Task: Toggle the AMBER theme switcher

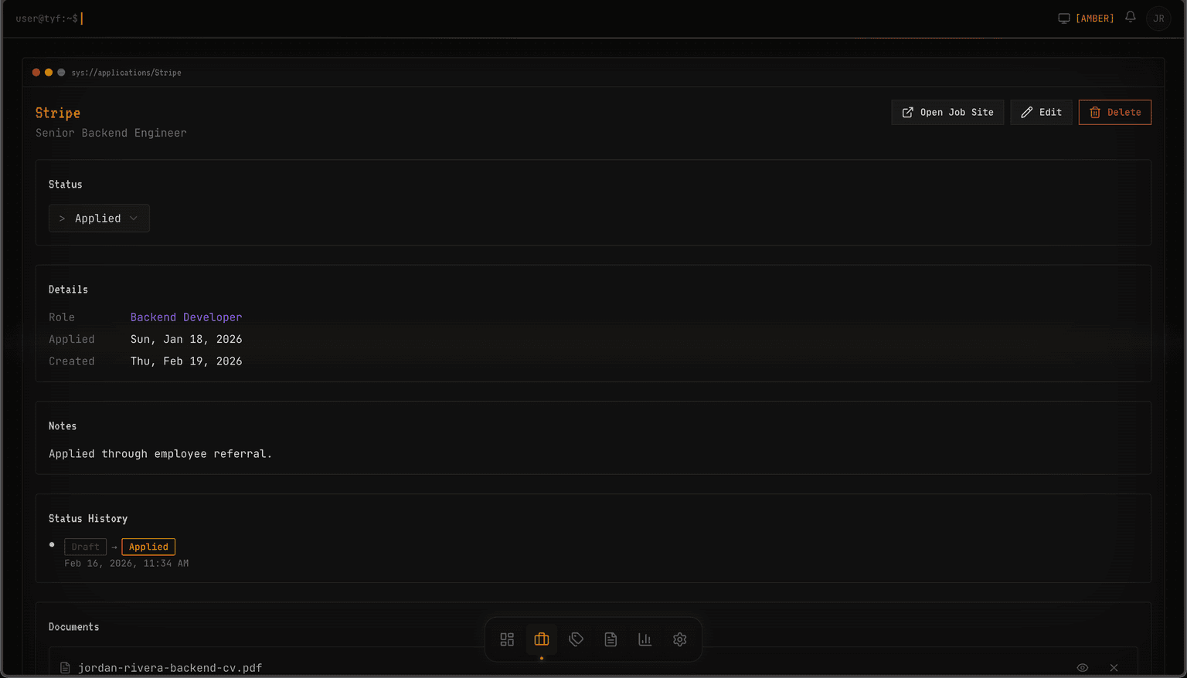Action: (x=1086, y=19)
